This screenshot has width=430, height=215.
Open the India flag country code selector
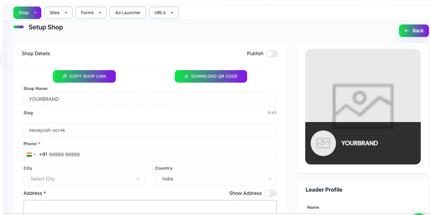31,154
